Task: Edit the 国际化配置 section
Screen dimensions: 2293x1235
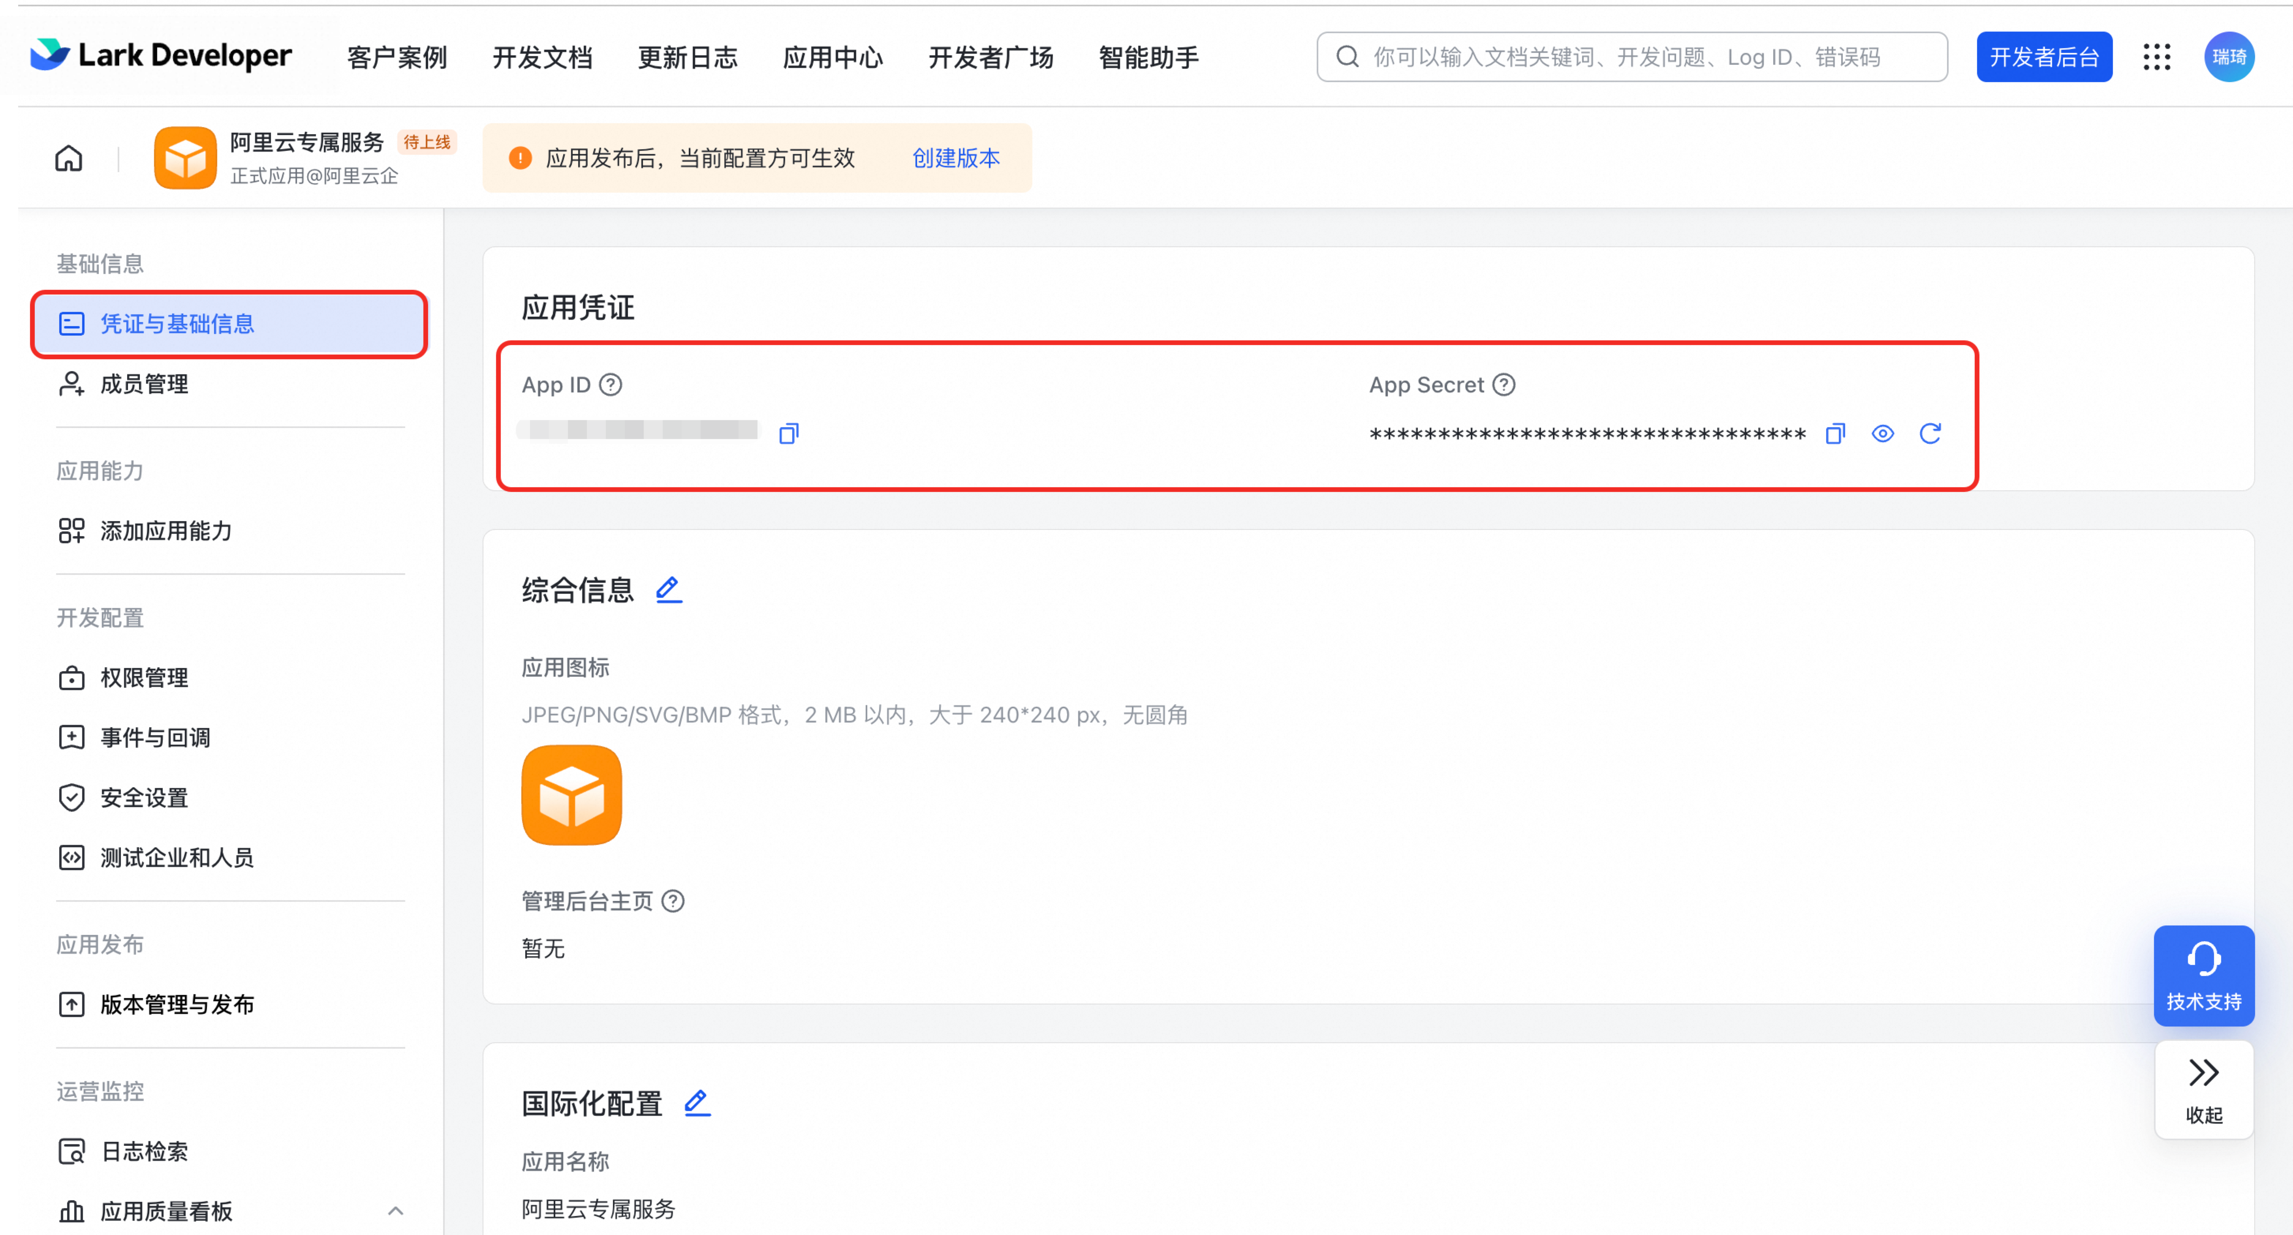Action: click(697, 1102)
